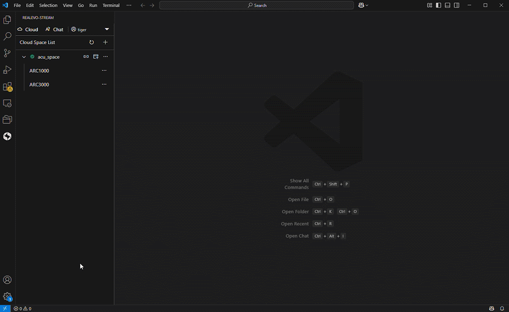Open more actions for ARC1000
Screen dimensions: 509x312
click(x=104, y=71)
